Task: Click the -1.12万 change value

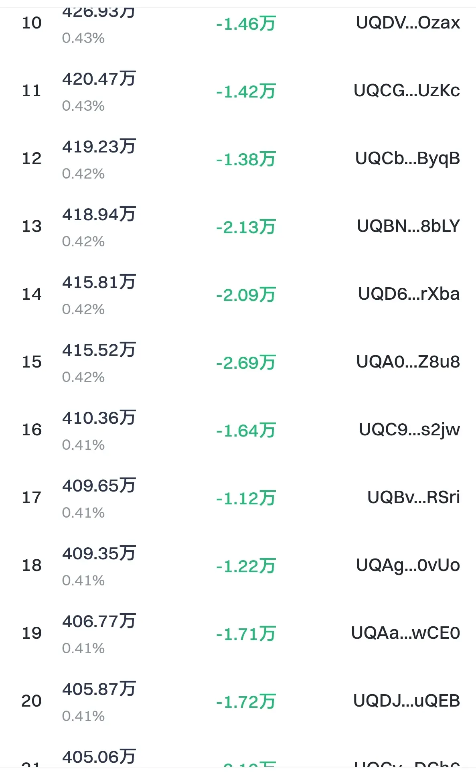Action: pos(246,498)
